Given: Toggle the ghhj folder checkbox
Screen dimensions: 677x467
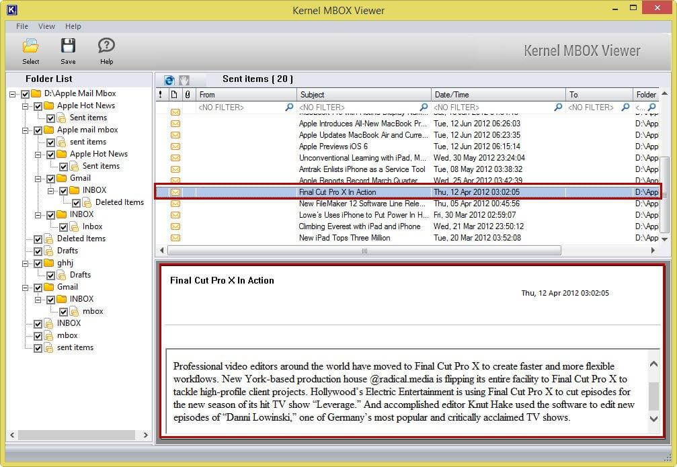Looking at the screenshot, I should coord(38,263).
